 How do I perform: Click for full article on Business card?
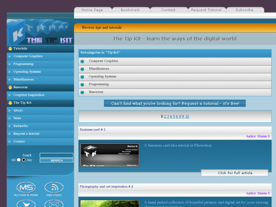[x=235, y=173]
